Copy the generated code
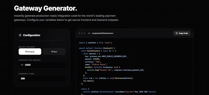The width and height of the screenshot is (209, 95). [x=182, y=33]
